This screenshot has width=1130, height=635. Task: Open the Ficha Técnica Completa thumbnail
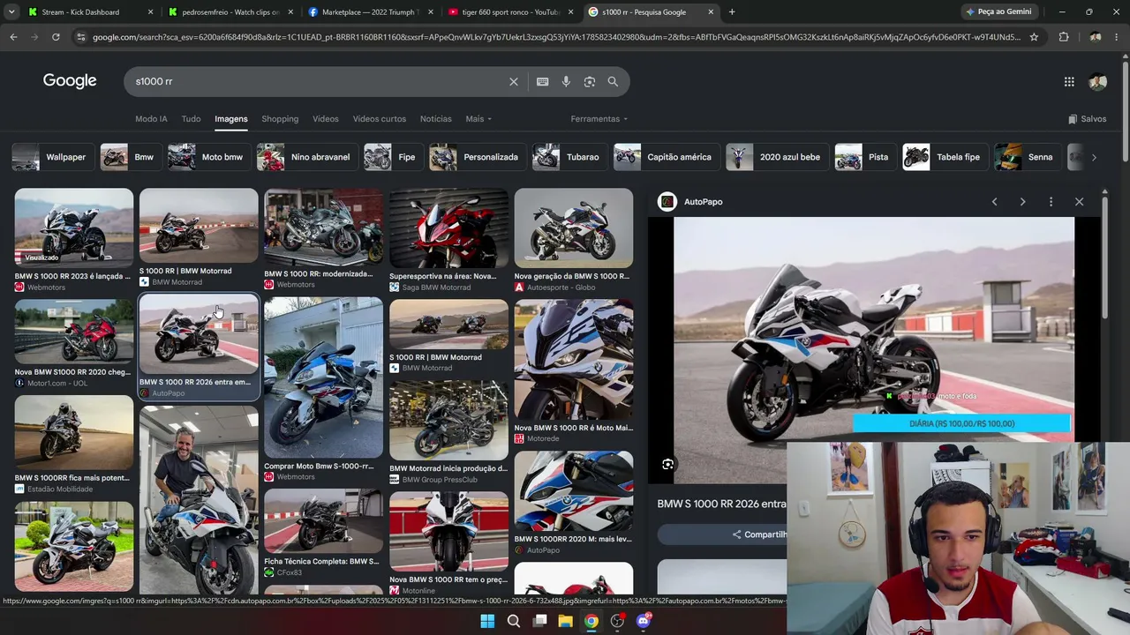click(323, 521)
